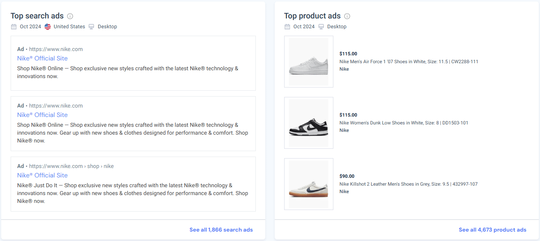Click the Nike Dunk Low shoe thumbnail
Viewport: 540px width, 241px height.
click(309, 123)
